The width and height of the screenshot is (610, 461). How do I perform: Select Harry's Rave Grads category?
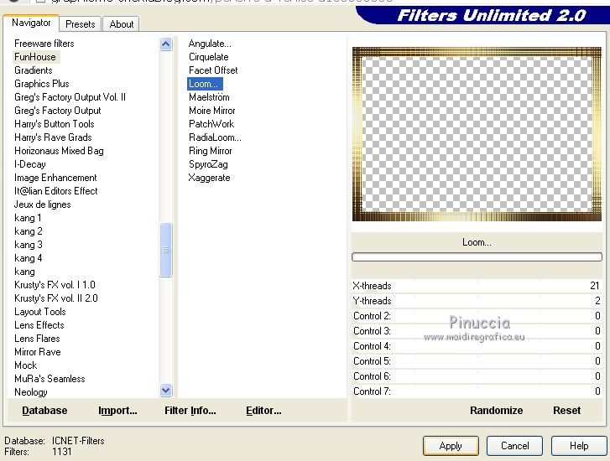click(54, 137)
